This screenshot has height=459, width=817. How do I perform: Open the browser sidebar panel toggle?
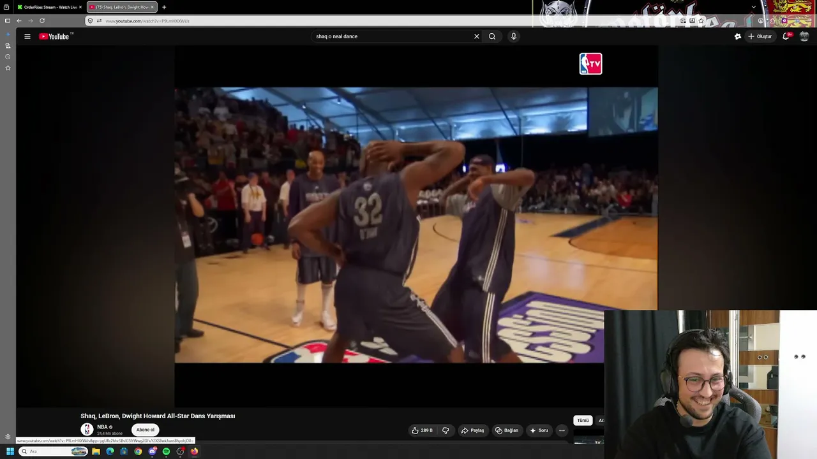pos(8,20)
